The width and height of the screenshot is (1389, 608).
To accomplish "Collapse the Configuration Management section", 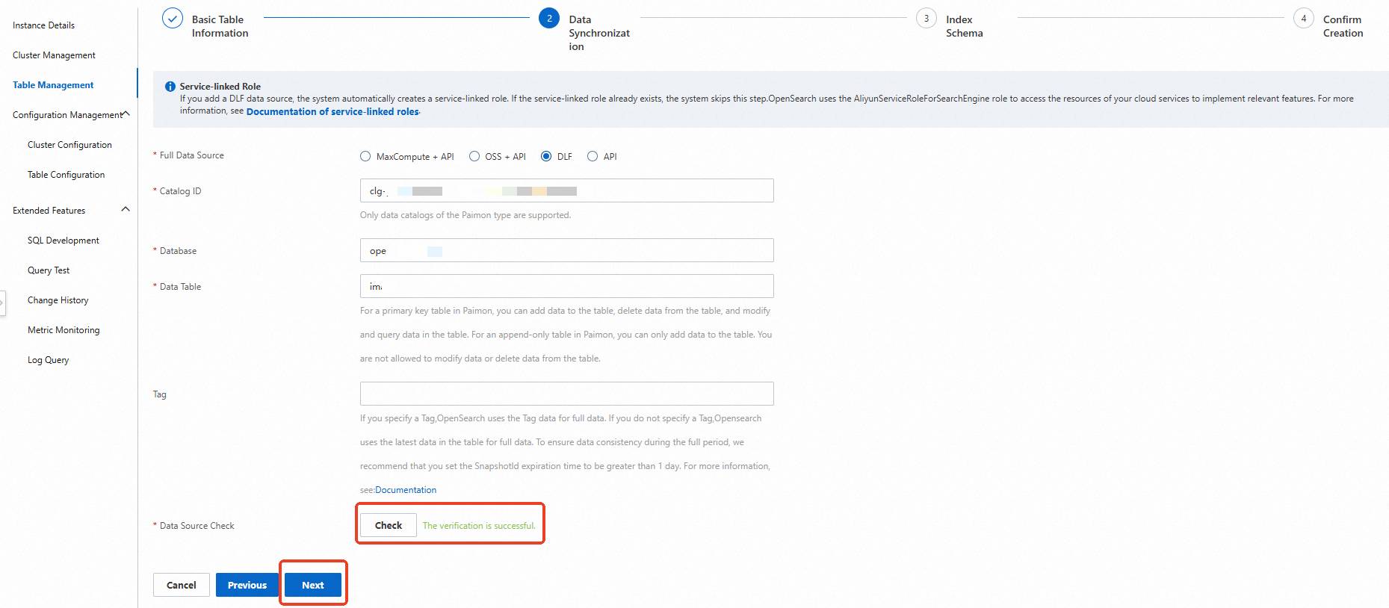I will 126,114.
